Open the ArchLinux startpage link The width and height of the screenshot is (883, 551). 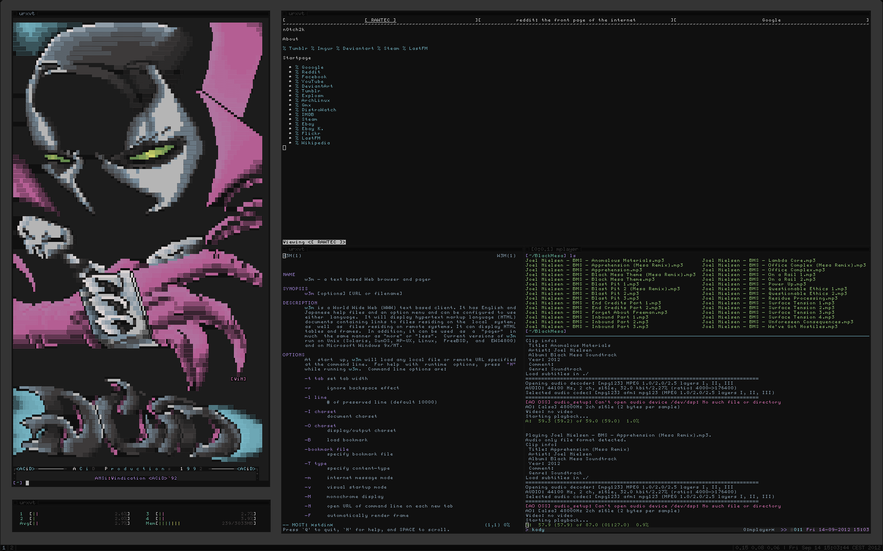315,100
